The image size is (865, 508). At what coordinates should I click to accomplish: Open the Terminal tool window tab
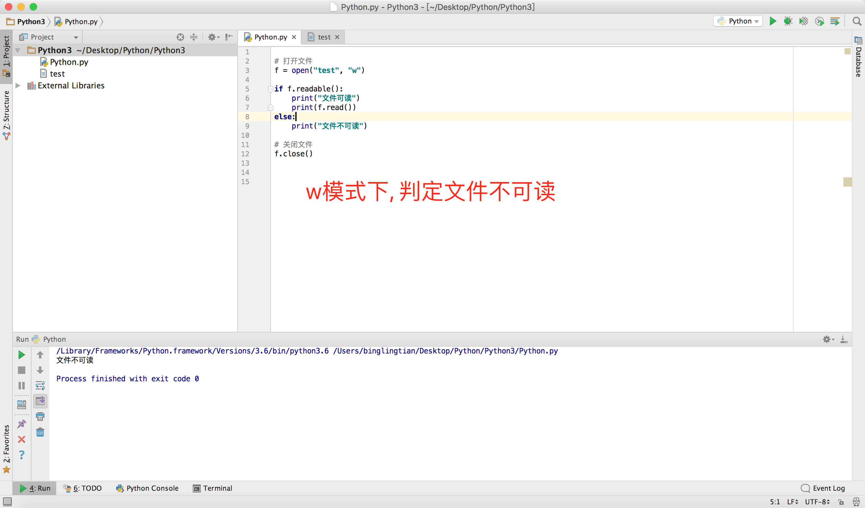[213, 488]
